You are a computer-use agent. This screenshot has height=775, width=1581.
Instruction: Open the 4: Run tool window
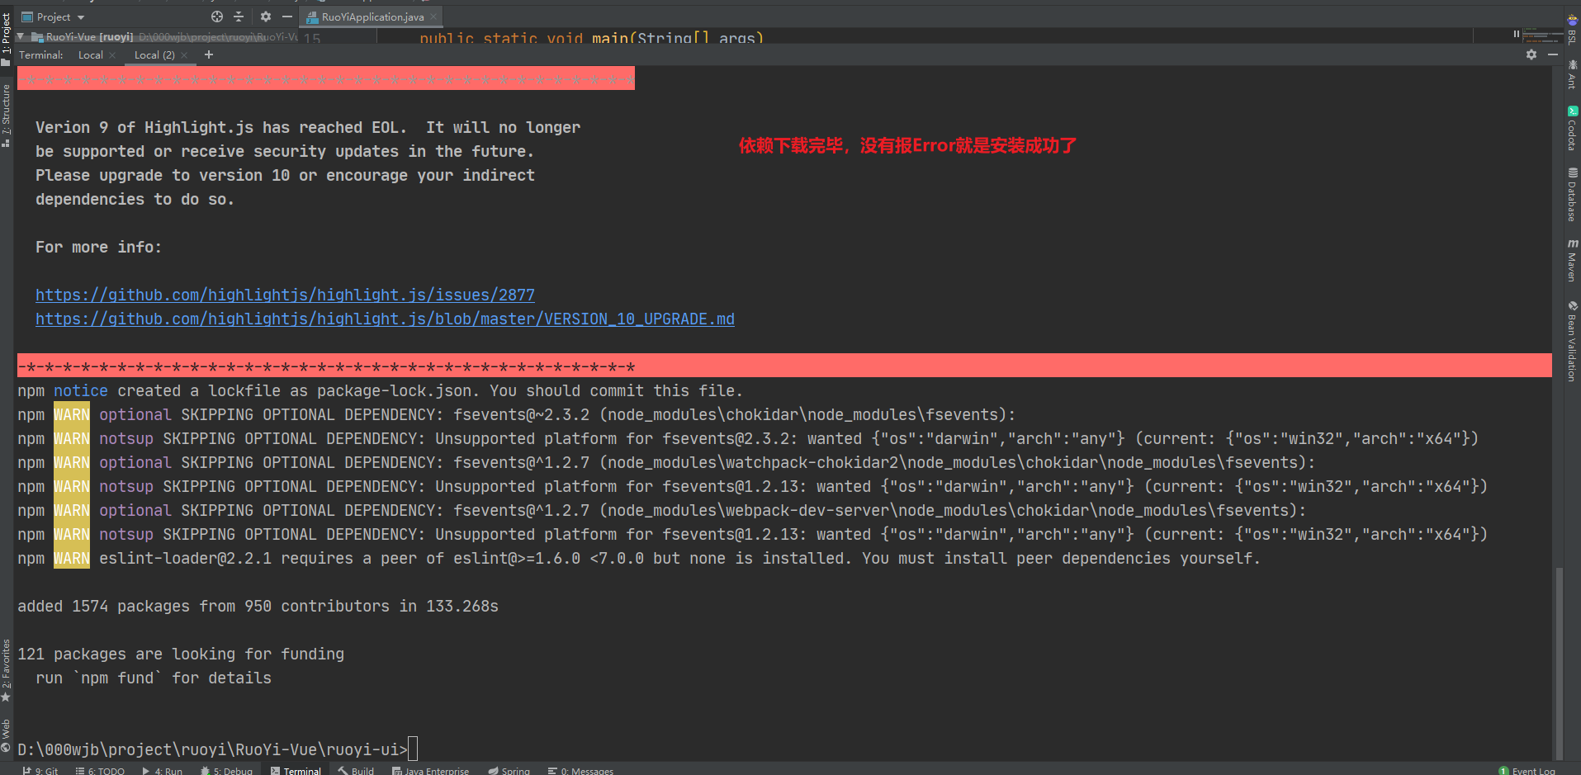pyautogui.click(x=162, y=770)
